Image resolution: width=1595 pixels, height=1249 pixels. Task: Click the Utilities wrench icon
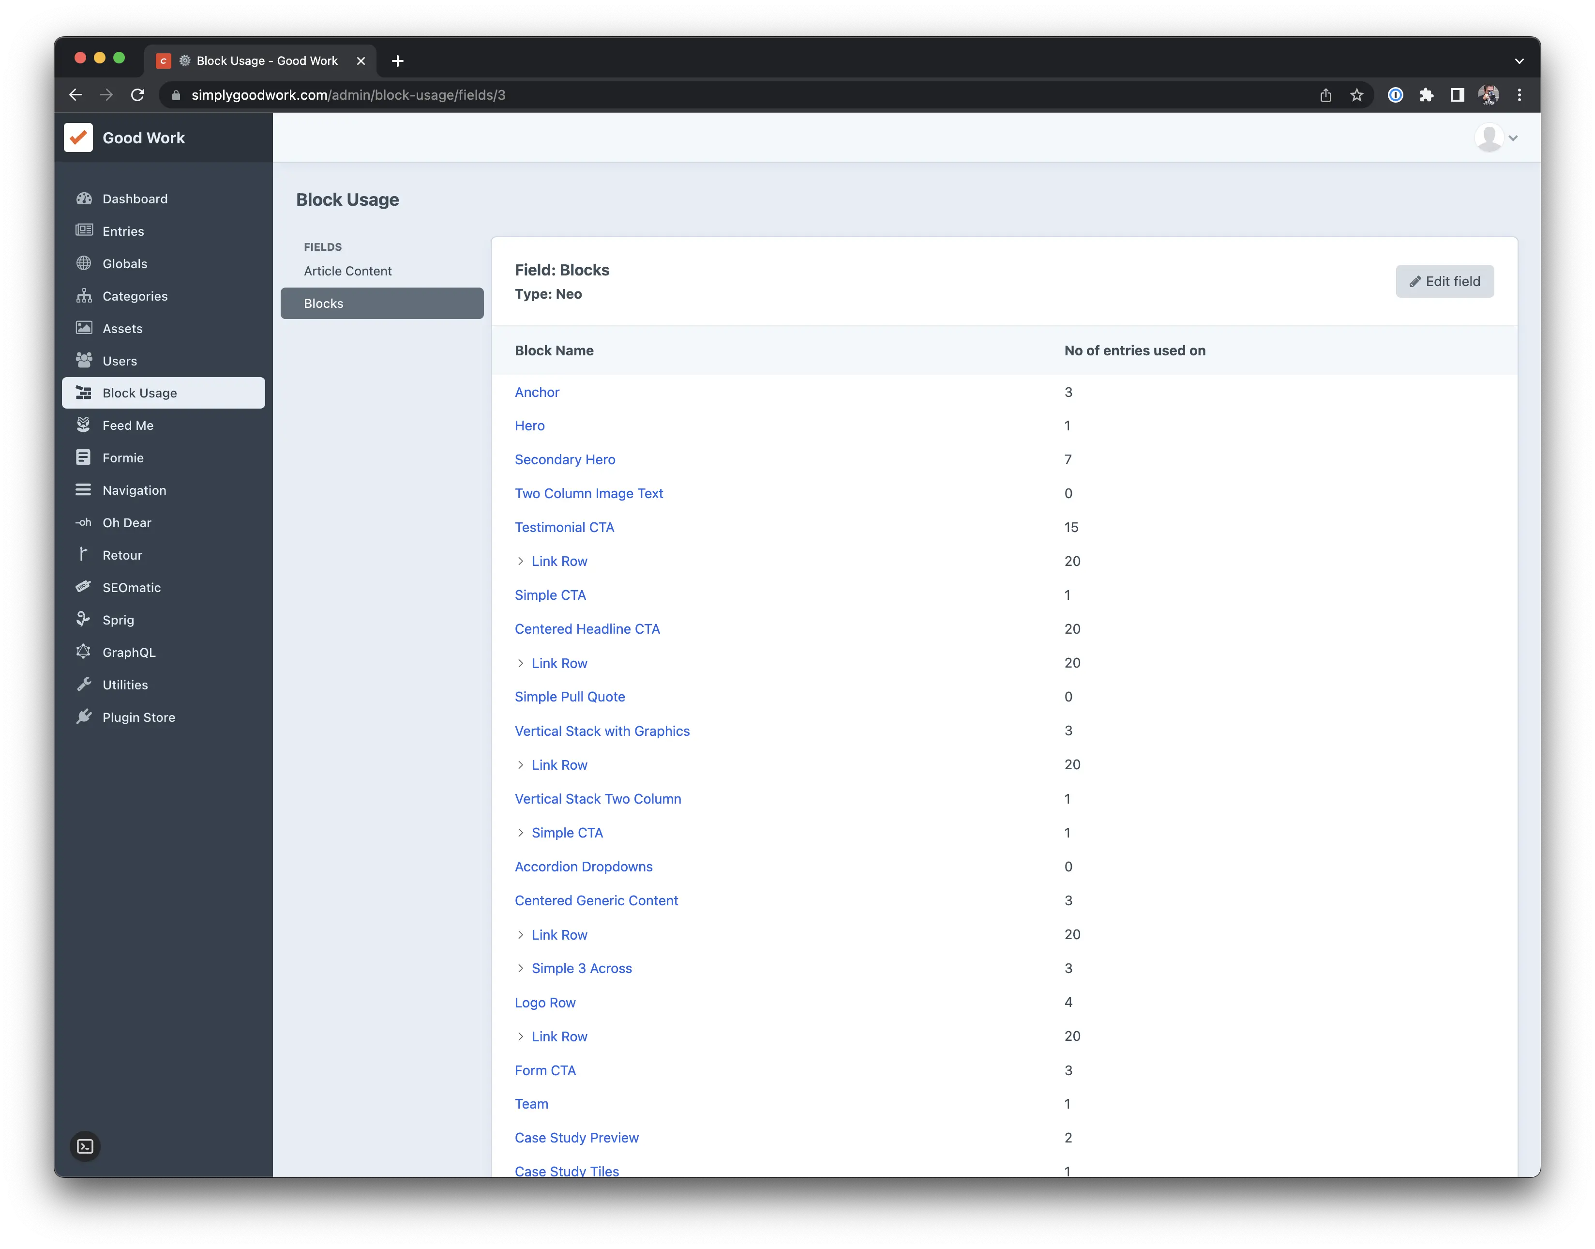(84, 685)
